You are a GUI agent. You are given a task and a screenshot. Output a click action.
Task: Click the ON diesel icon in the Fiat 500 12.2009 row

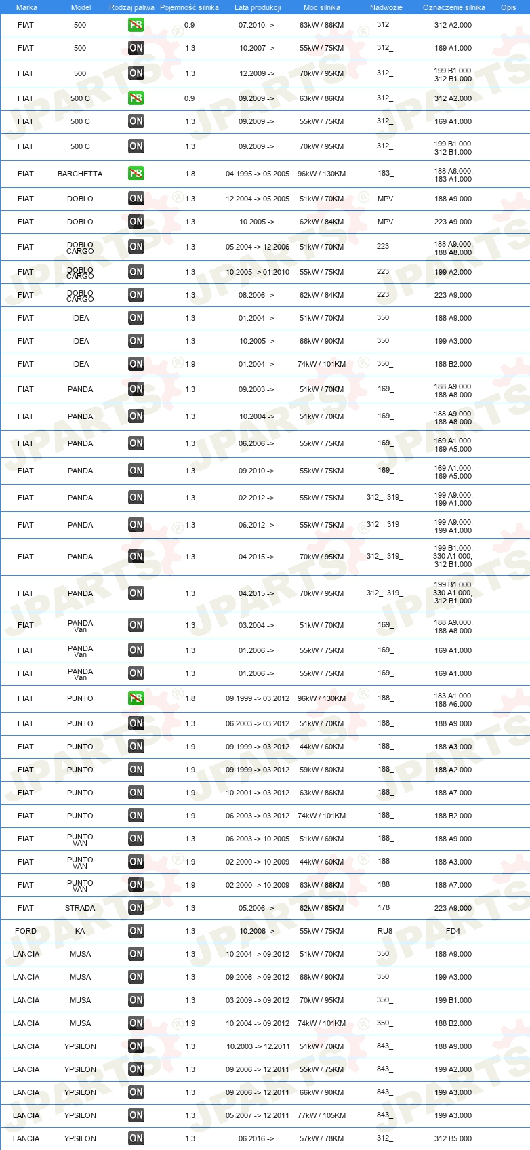point(136,73)
